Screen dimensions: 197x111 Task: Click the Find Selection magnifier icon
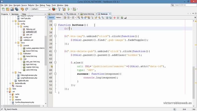click(x=79, y=18)
